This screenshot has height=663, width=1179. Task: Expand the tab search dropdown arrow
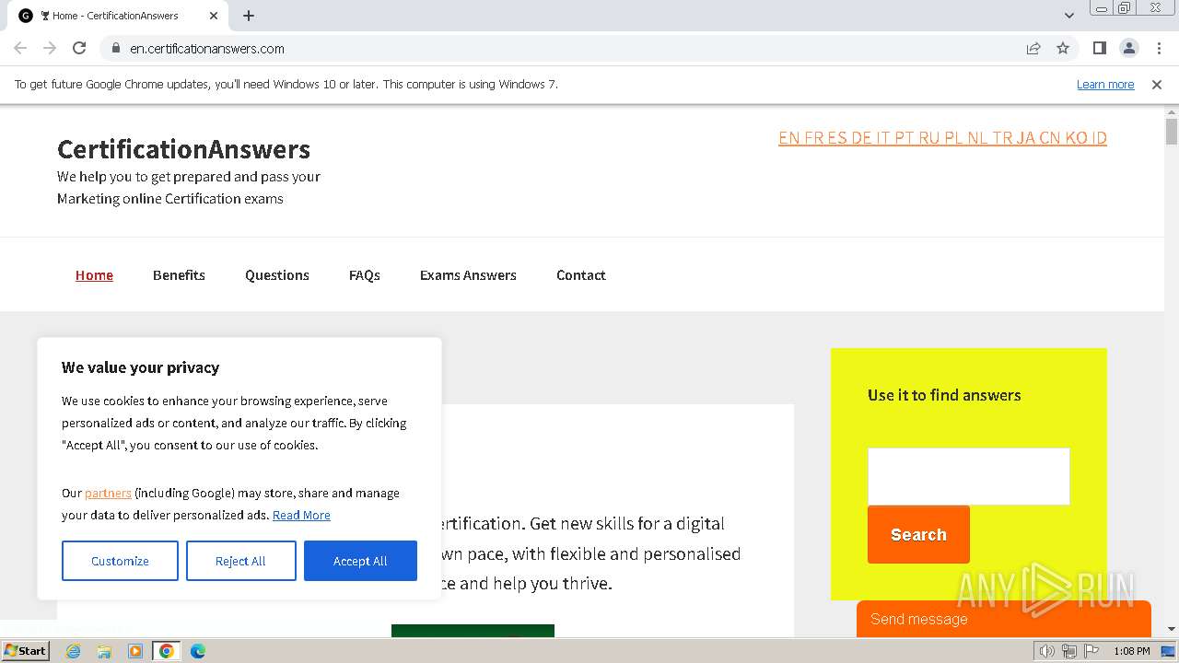tap(1069, 16)
